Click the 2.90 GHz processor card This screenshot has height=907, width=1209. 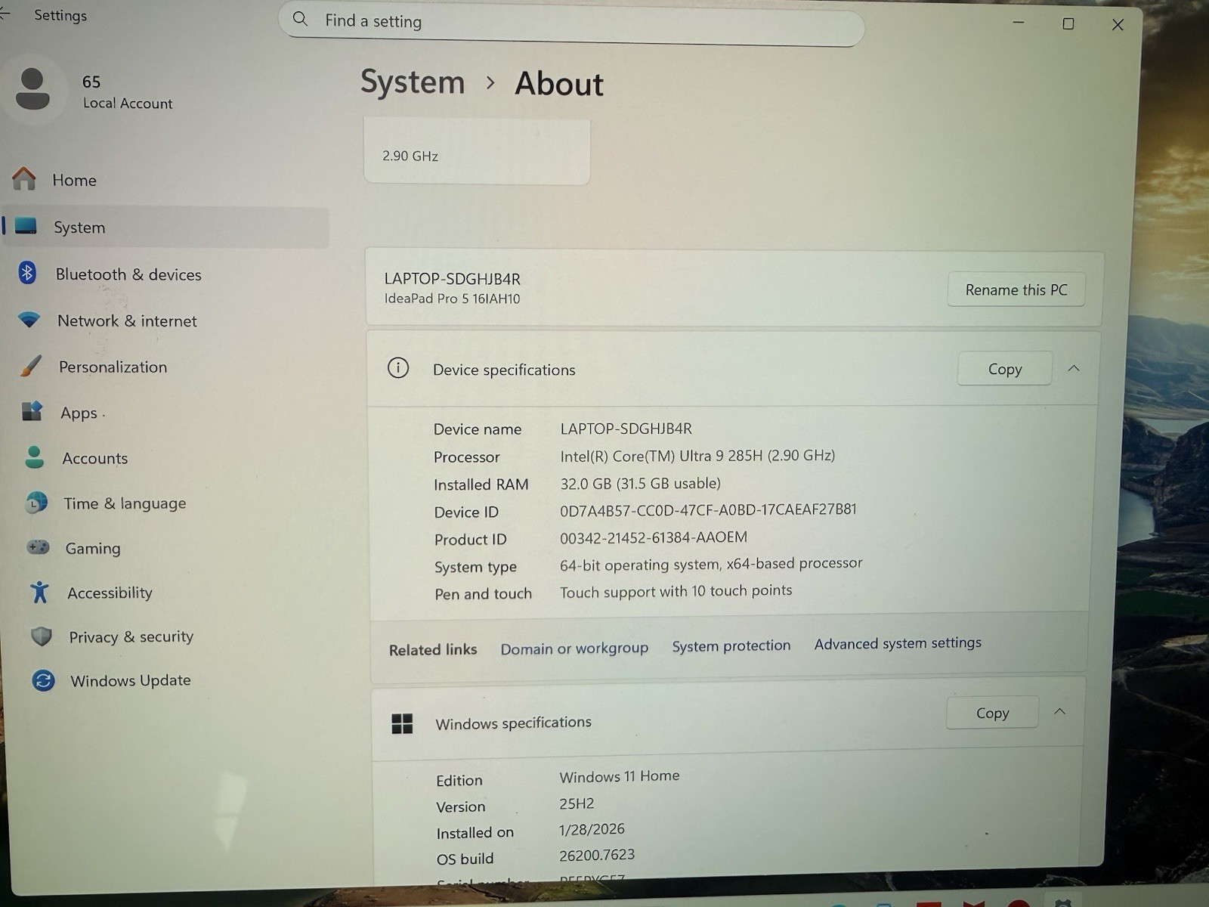point(477,151)
